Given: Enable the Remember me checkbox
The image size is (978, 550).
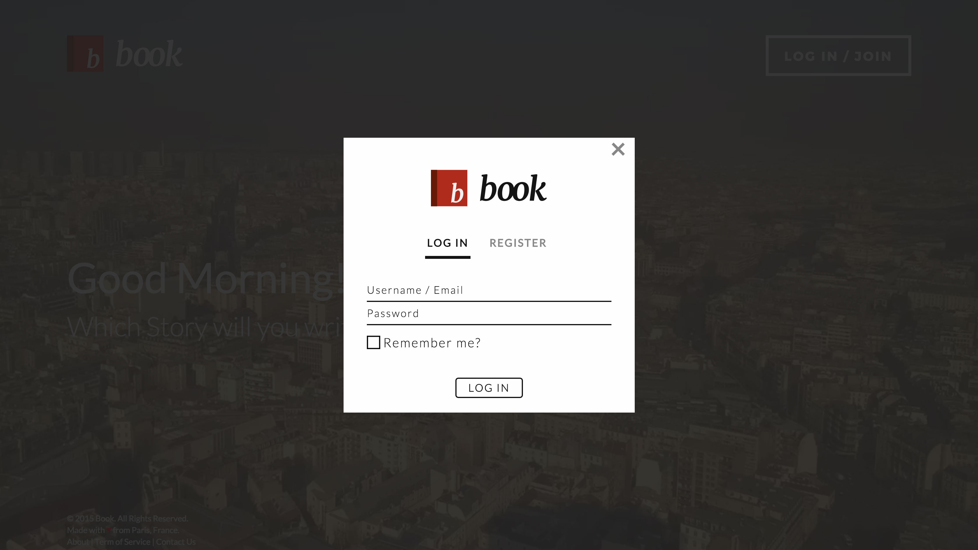Looking at the screenshot, I should point(373,342).
